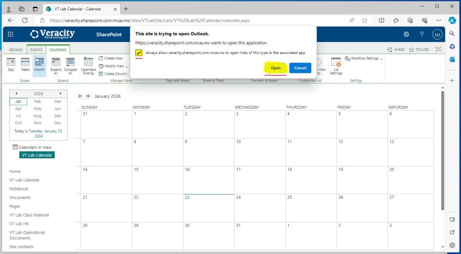Open Calendars Overlay from the ribbon
The width and height of the screenshot is (461, 254).
pos(89,65)
